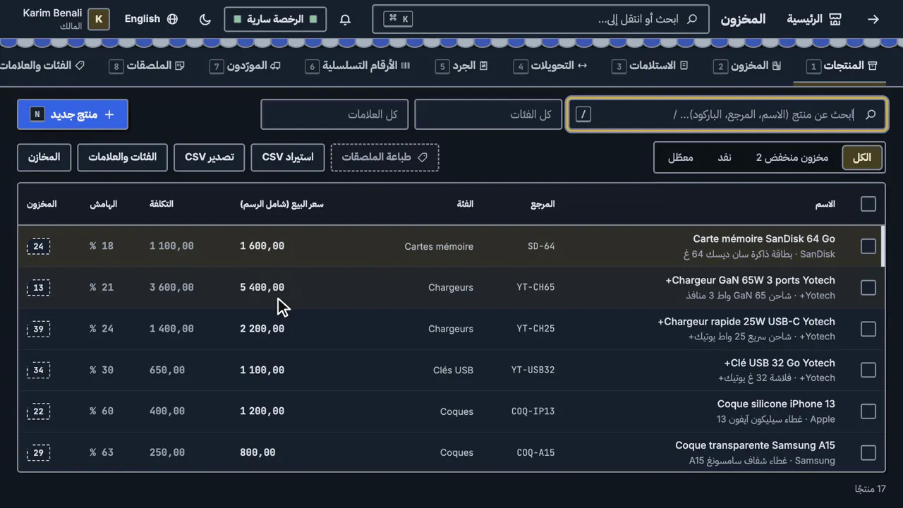Image resolution: width=903 pixels, height=508 pixels.
Task: Switch to the المورّدون tab
Action: click(x=246, y=66)
